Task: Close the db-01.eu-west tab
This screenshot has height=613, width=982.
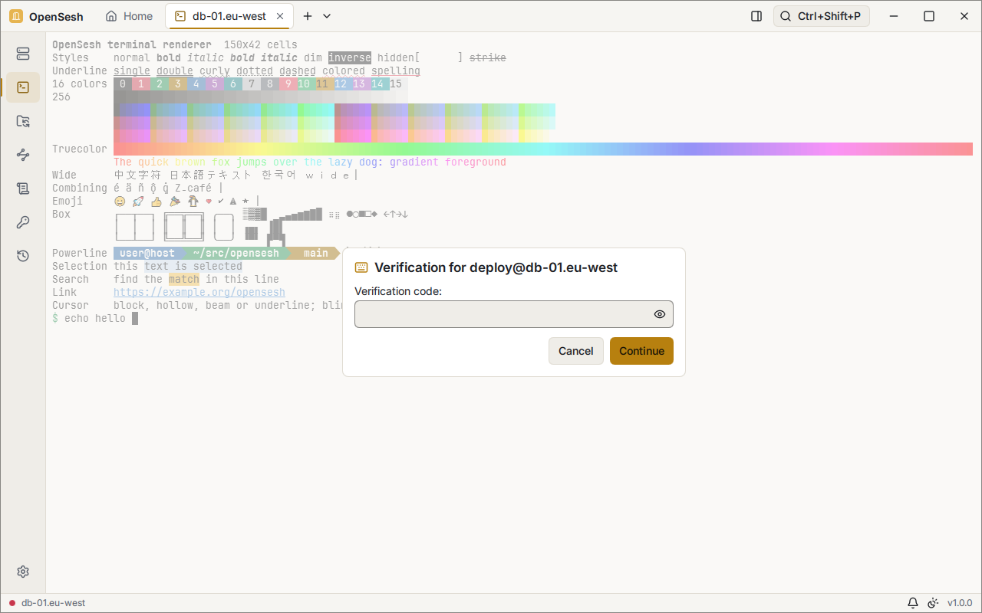Action: 280,16
